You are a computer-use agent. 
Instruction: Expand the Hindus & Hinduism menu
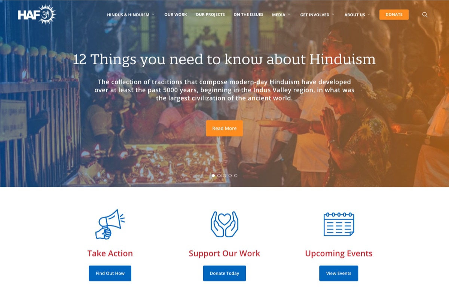pos(131,15)
